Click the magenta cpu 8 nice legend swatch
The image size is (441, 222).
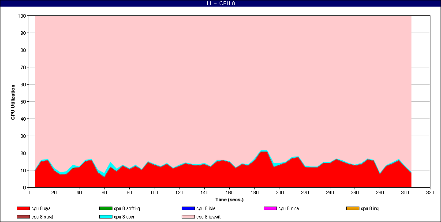tap(270, 208)
